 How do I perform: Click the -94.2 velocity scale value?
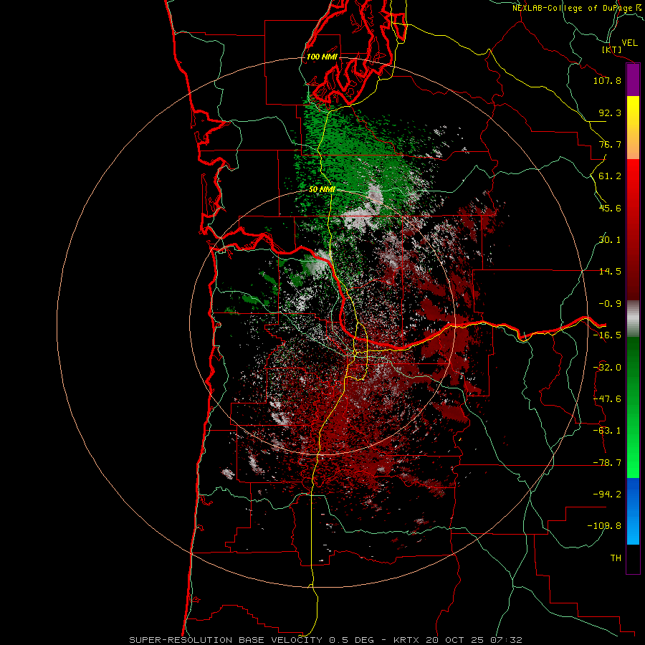[607, 494]
